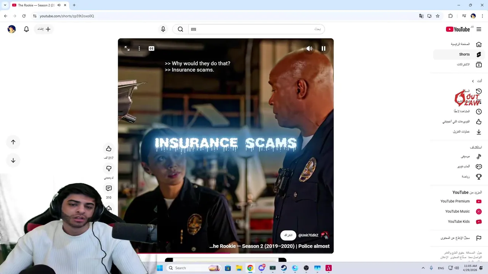Open the @Unit7EditZ channel link
This screenshot has height=274, width=488.
308,235
